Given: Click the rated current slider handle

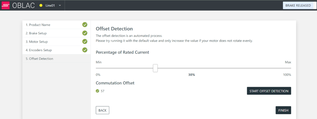Looking at the screenshot, I should pyautogui.click(x=155, y=68).
